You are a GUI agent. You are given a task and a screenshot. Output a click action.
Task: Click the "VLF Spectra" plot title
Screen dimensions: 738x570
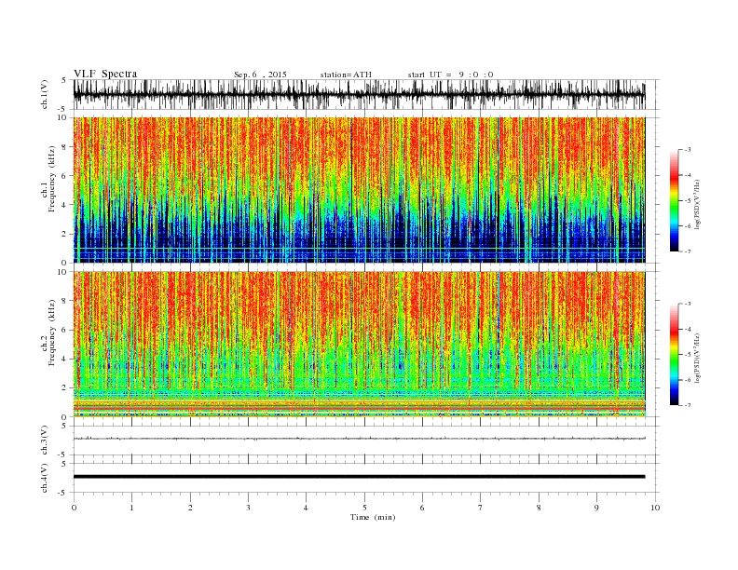pos(105,74)
